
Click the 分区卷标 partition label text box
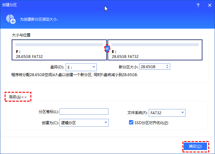[x=84, y=111]
